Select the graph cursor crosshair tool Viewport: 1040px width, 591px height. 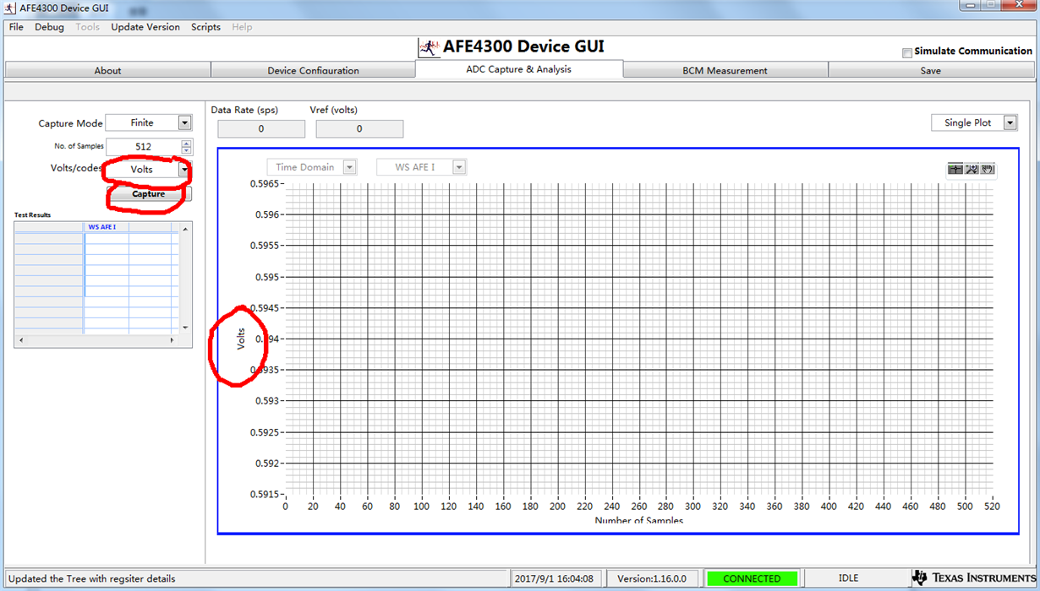(956, 169)
